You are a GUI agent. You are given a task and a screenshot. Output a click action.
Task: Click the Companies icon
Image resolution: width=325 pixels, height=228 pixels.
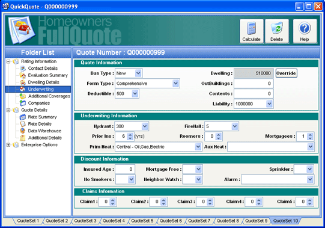click(23, 103)
